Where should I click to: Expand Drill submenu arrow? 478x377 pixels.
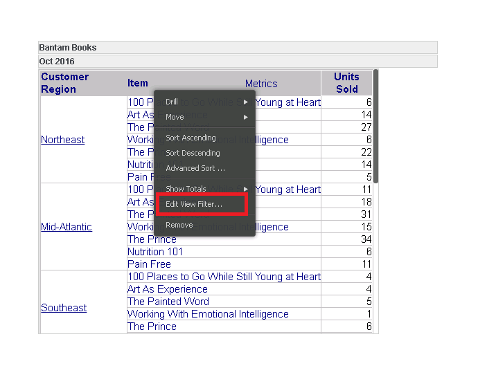point(246,102)
